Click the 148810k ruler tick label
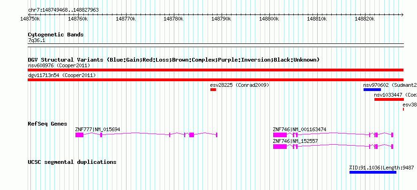This screenshot has width=417, height=190. (x=317, y=19)
